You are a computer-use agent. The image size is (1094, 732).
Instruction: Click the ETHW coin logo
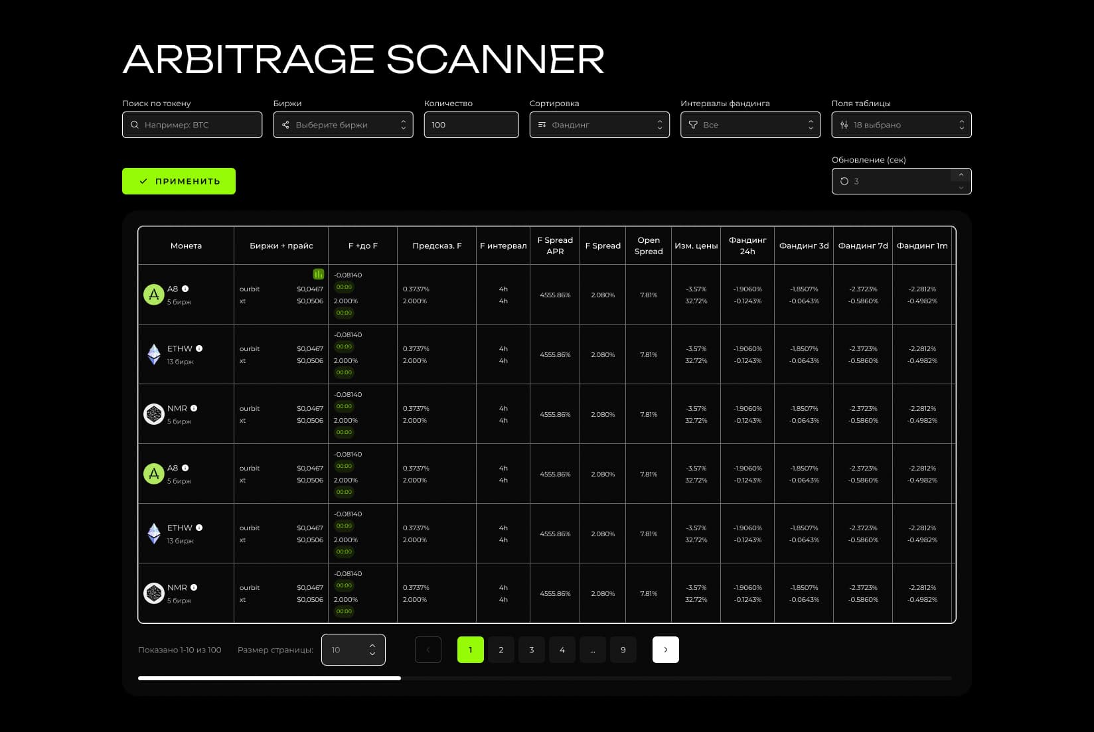click(153, 354)
